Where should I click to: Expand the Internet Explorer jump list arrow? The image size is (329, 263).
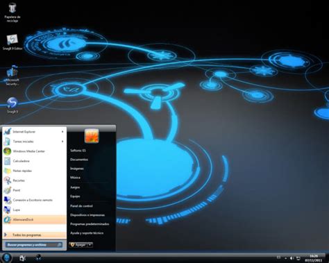coord(62,132)
